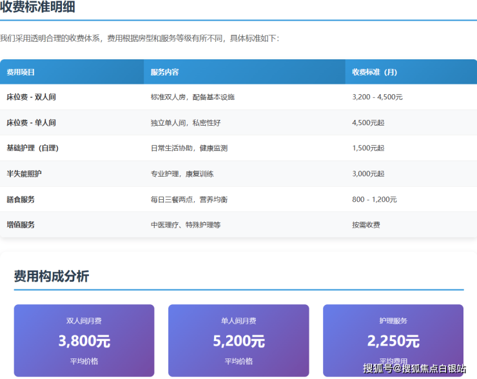Open the 单人间月费 5,200元 card

(238, 340)
